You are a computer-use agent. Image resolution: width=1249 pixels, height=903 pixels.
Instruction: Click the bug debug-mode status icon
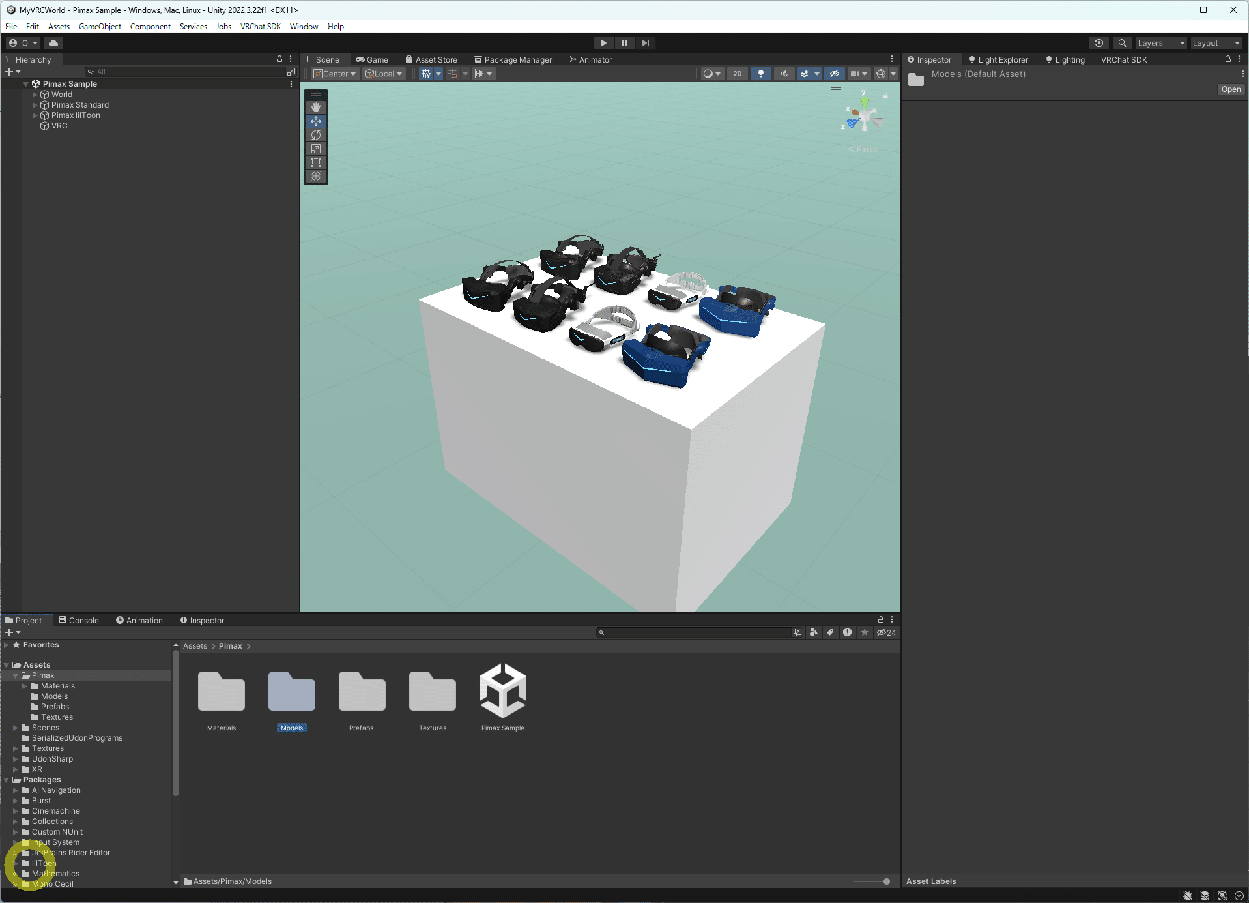[1188, 896]
